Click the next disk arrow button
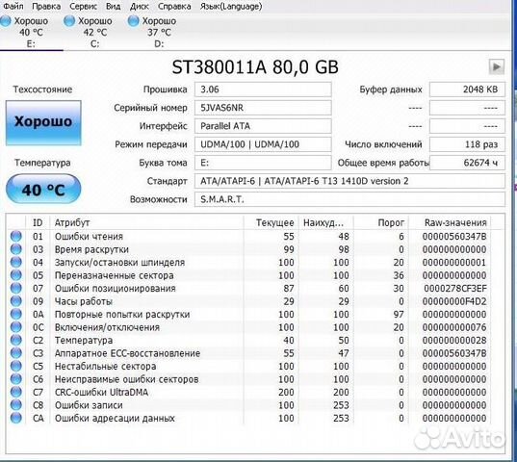Viewport: 517px width, 462px height. click(496, 67)
